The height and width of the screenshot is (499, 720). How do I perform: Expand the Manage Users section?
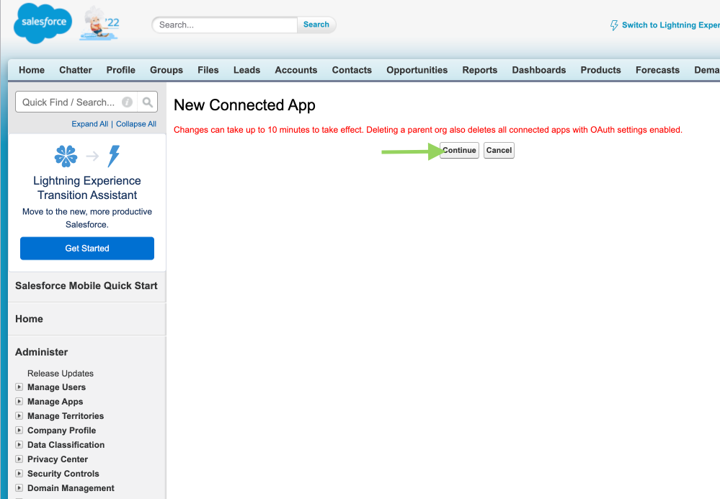click(x=19, y=387)
